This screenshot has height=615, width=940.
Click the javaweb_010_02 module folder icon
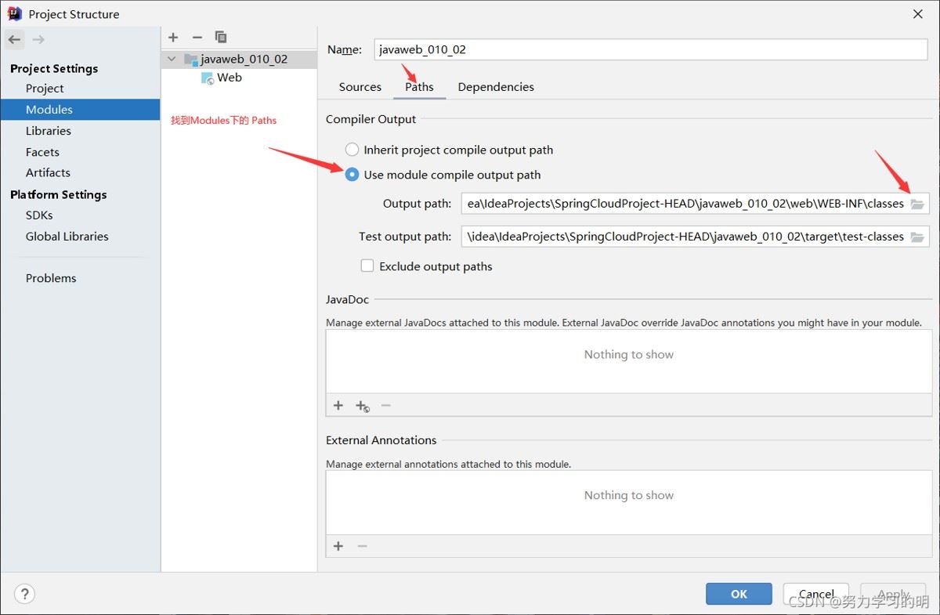(190, 59)
